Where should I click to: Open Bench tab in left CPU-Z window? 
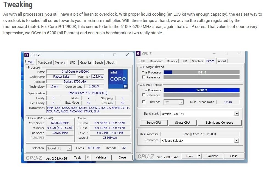point(99,63)
